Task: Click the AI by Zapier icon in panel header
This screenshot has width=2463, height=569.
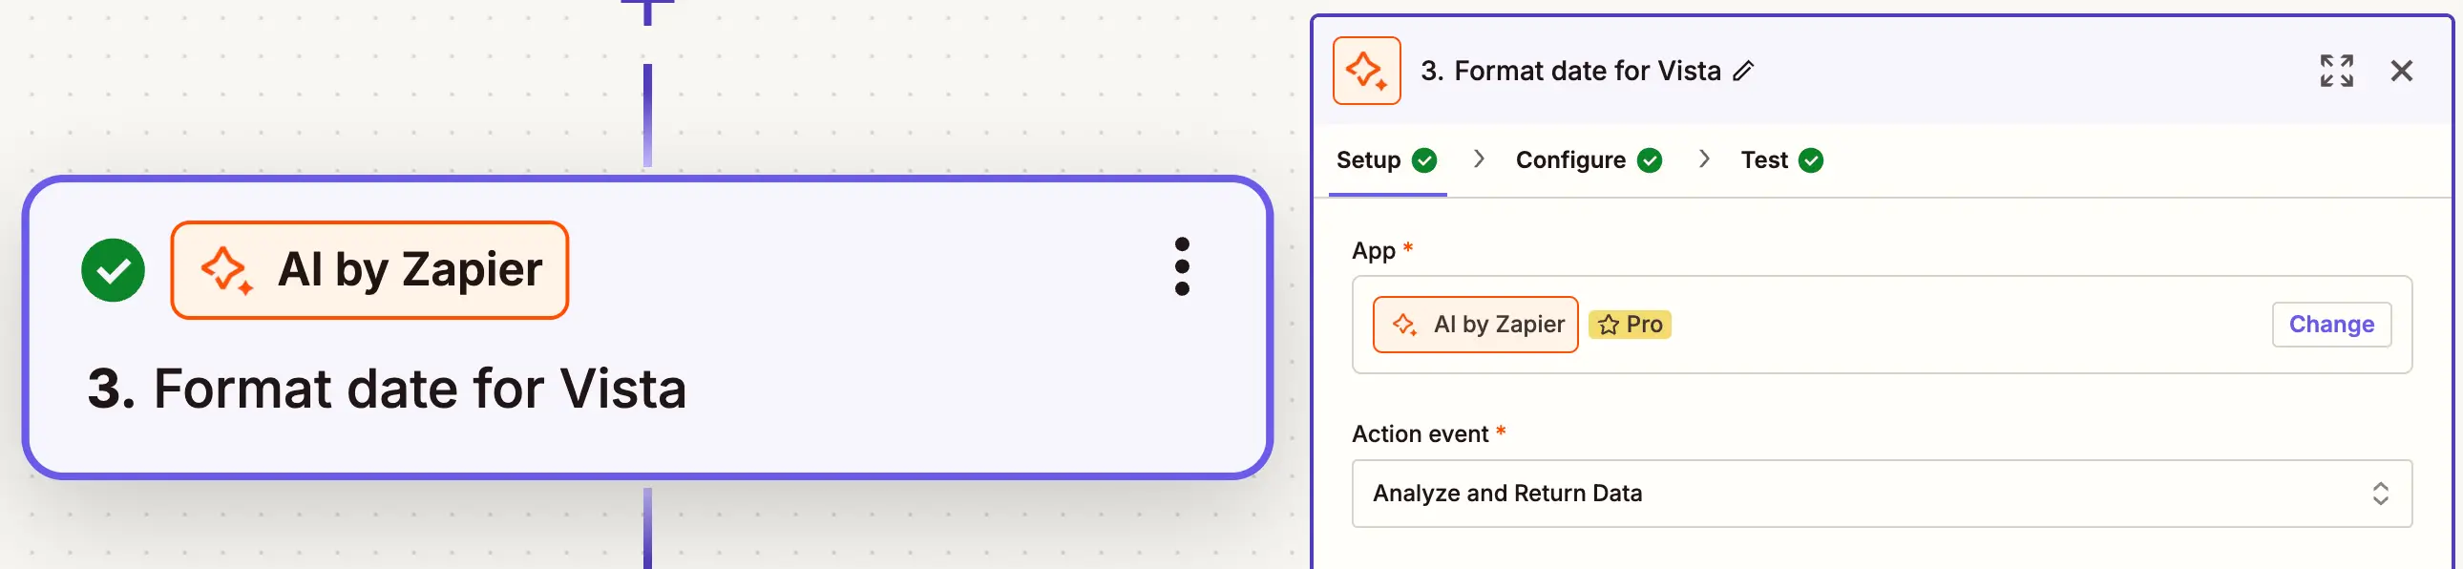Action: coord(1366,71)
